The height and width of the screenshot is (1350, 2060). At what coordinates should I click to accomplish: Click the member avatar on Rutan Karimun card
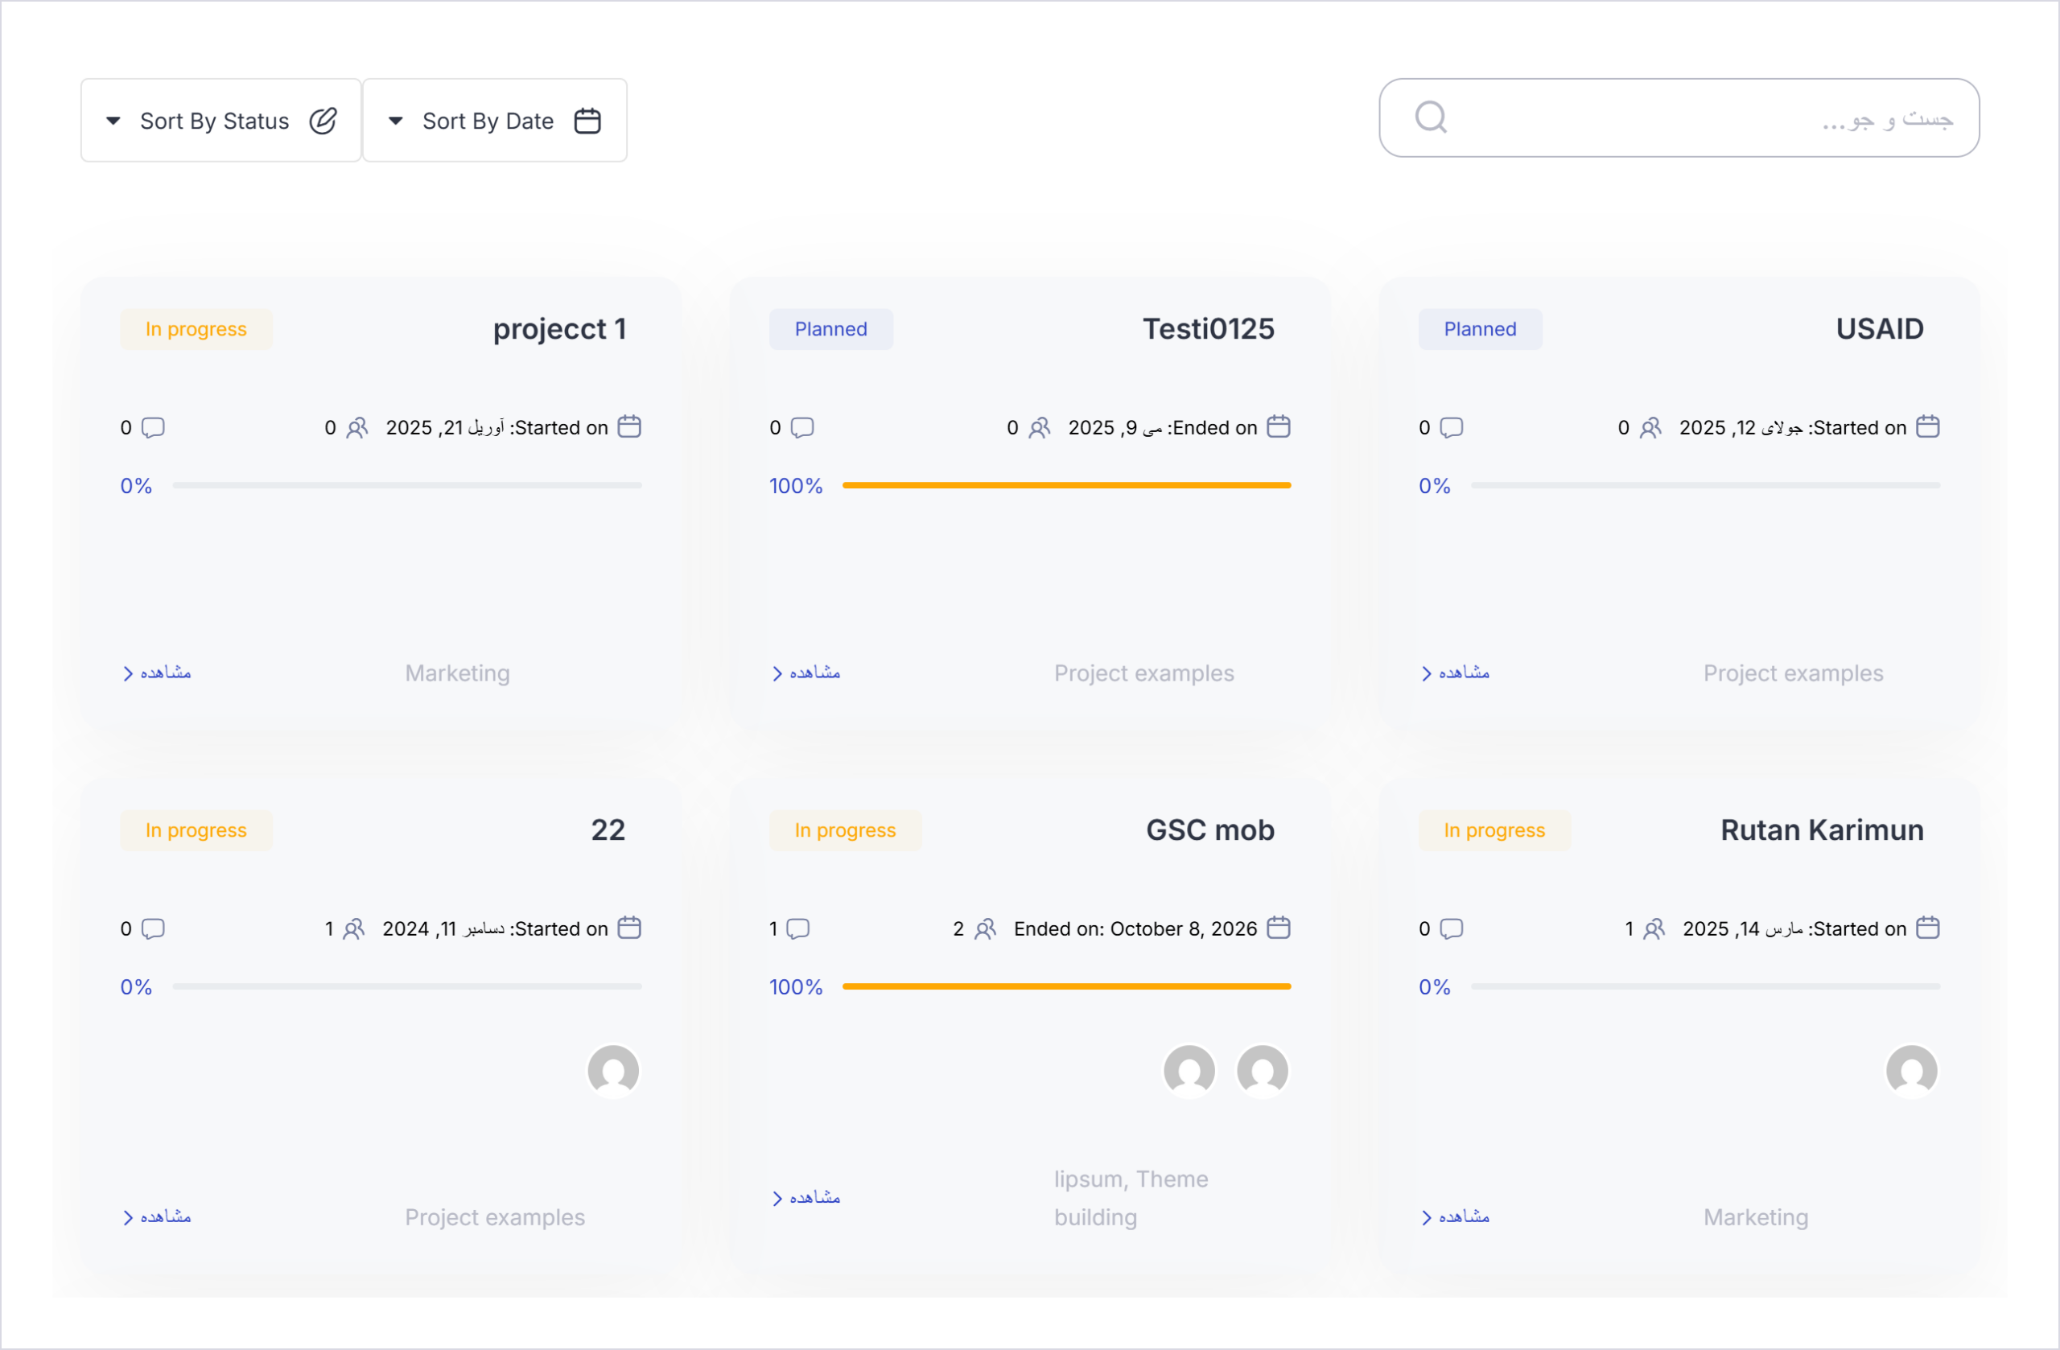point(1911,1072)
